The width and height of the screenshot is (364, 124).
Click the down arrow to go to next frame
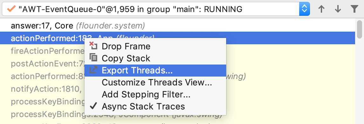click(338, 9)
